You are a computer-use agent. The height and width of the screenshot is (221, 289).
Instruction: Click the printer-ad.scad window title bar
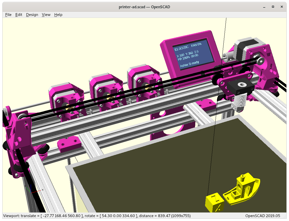(x=144, y=7)
